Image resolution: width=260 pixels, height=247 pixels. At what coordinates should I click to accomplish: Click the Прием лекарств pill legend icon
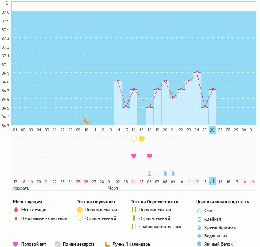[x=58, y=244]
